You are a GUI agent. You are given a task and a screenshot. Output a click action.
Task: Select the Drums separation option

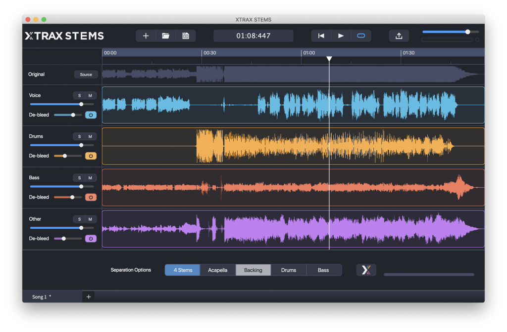click(x=289, y=270)
